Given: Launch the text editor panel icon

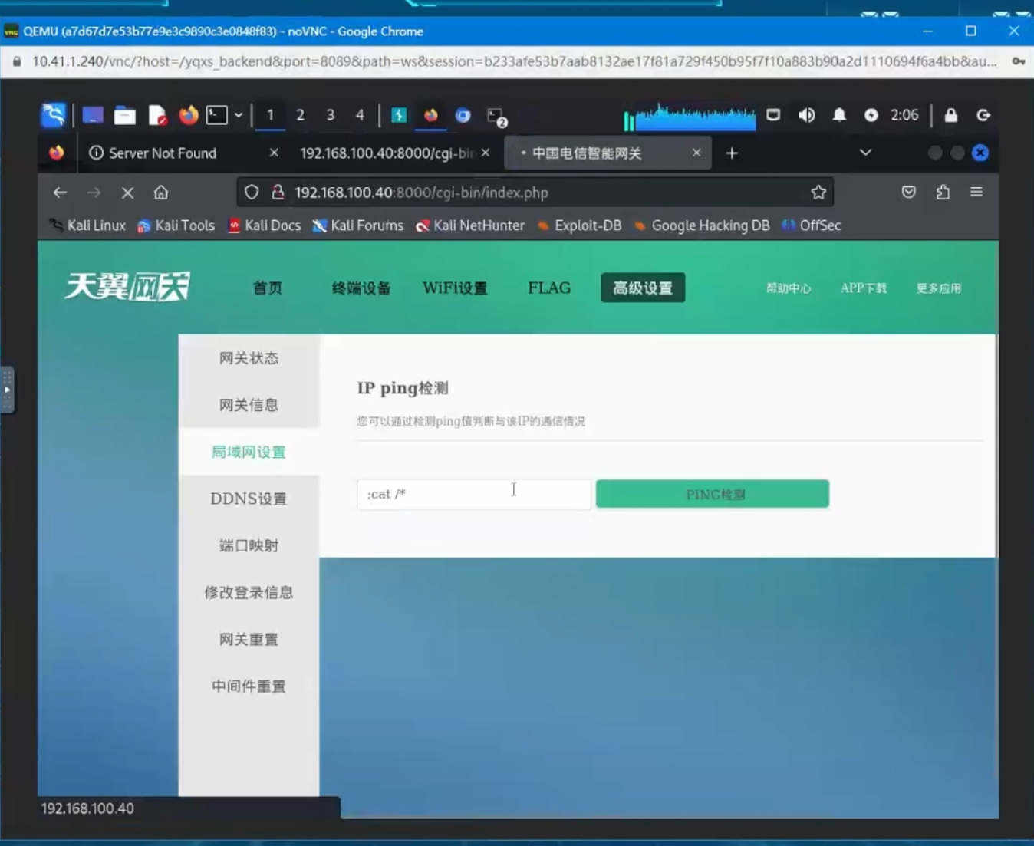Looking at the screenshot, I should click(x=156, y=115).
